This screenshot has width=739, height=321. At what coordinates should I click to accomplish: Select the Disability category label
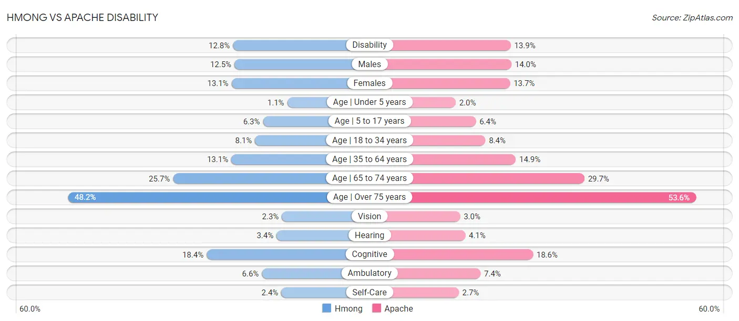[x=369, y=45]
